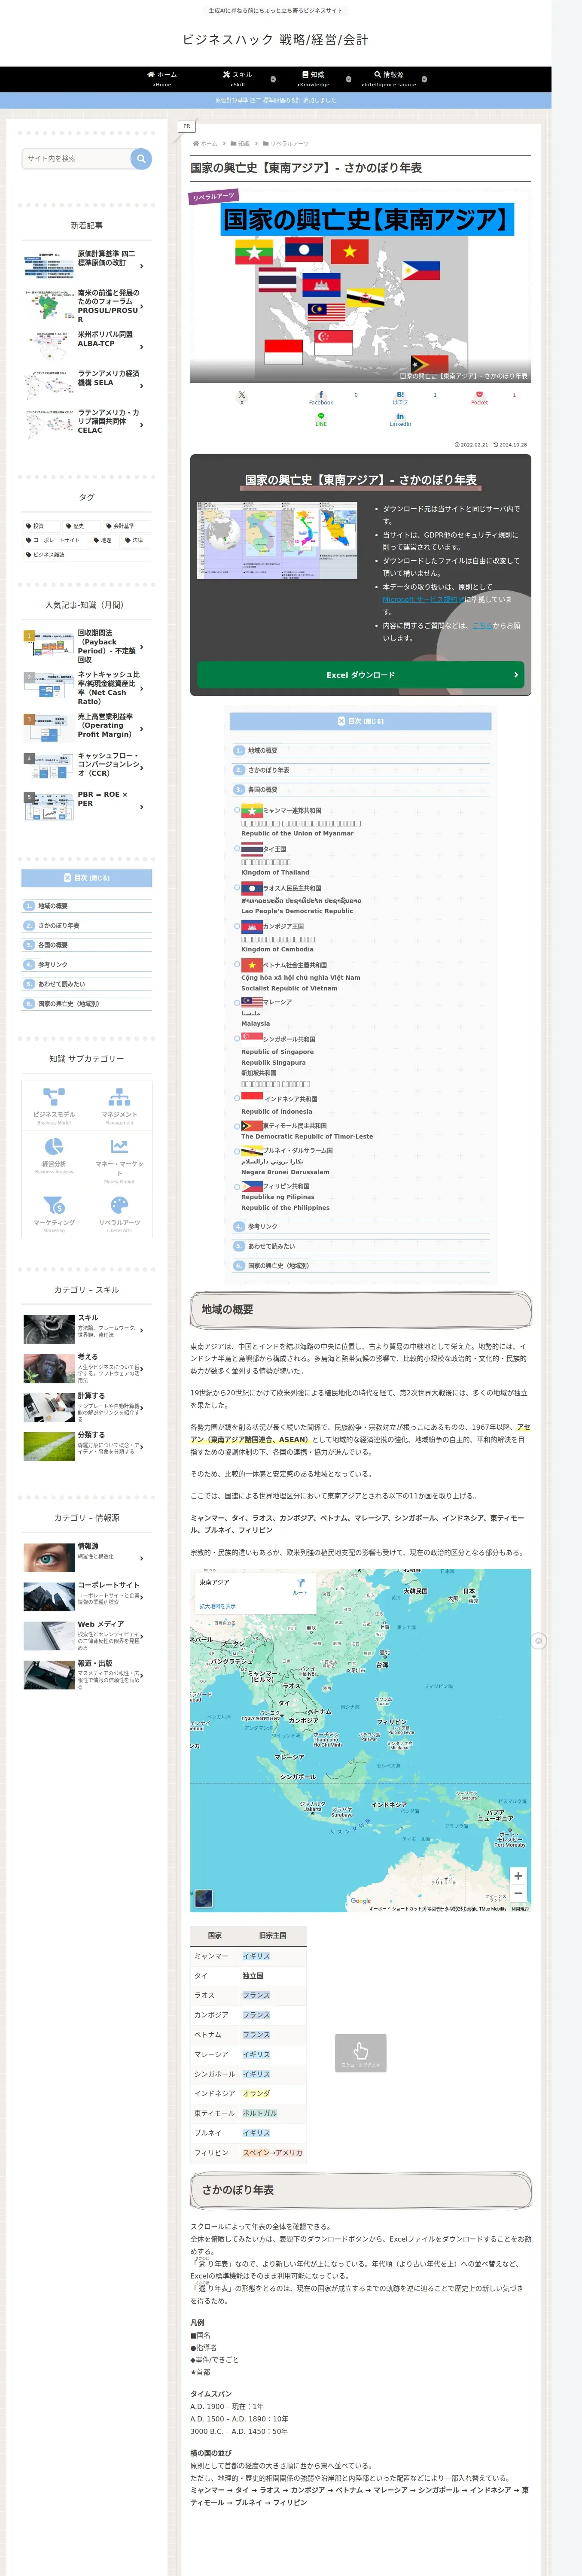Image resolution: width=582 pixels, height=2576 pixels.
Task: Open the コーポレートサイト category thumbnail
Action: 48,1597
